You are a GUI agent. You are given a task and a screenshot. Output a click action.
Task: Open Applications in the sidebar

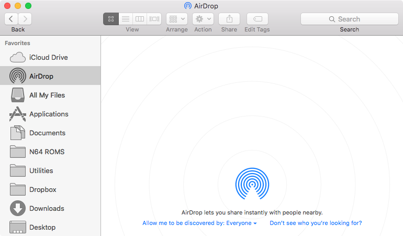coord(50,114)
